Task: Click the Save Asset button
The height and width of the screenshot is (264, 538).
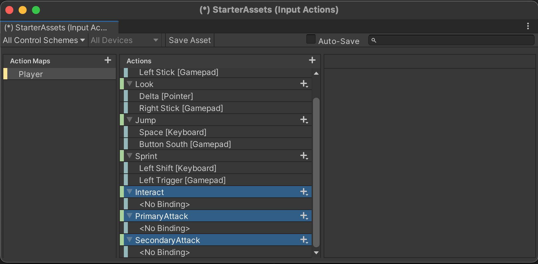Action: click(x=190, y=40)
